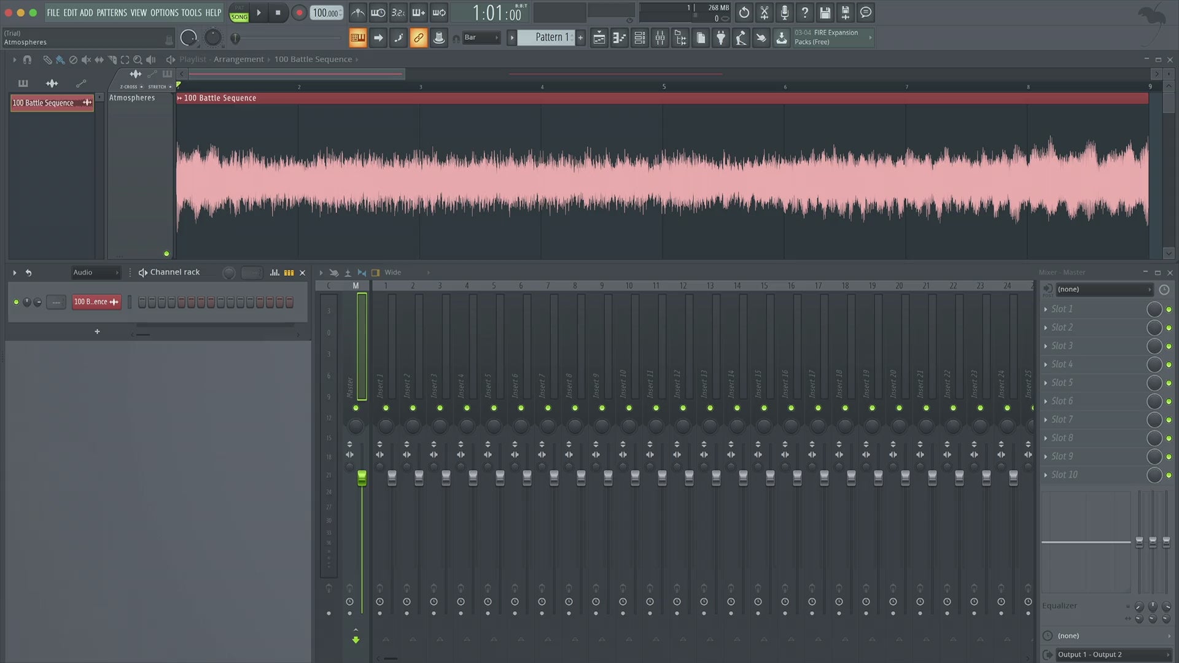Open the audio editor scissors tool
The height and width of the screenshot is (663, 1179).
tap(764, 12)
